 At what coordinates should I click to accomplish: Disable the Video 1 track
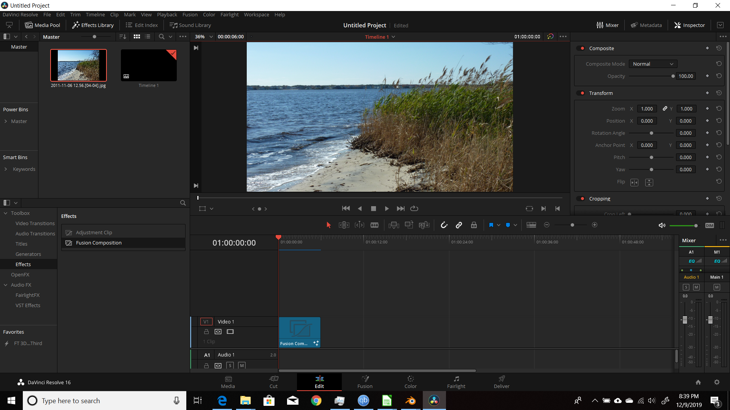pos(230,332)
